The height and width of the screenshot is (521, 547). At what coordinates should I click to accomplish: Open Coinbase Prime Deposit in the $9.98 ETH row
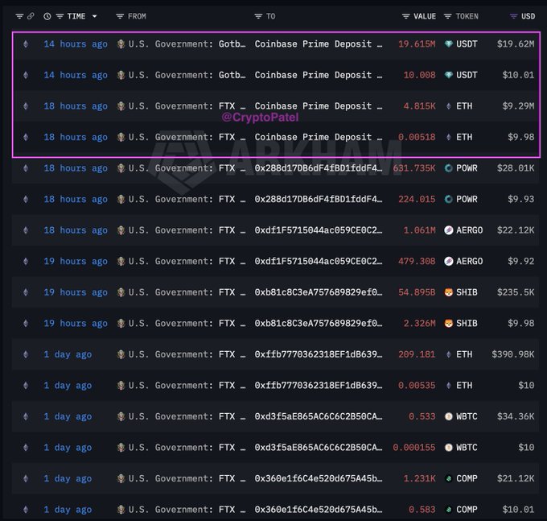[x=319, y=137]
